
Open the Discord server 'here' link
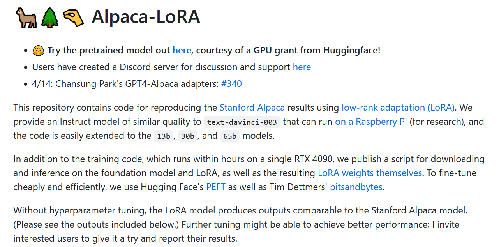click(x=302, y=67)
